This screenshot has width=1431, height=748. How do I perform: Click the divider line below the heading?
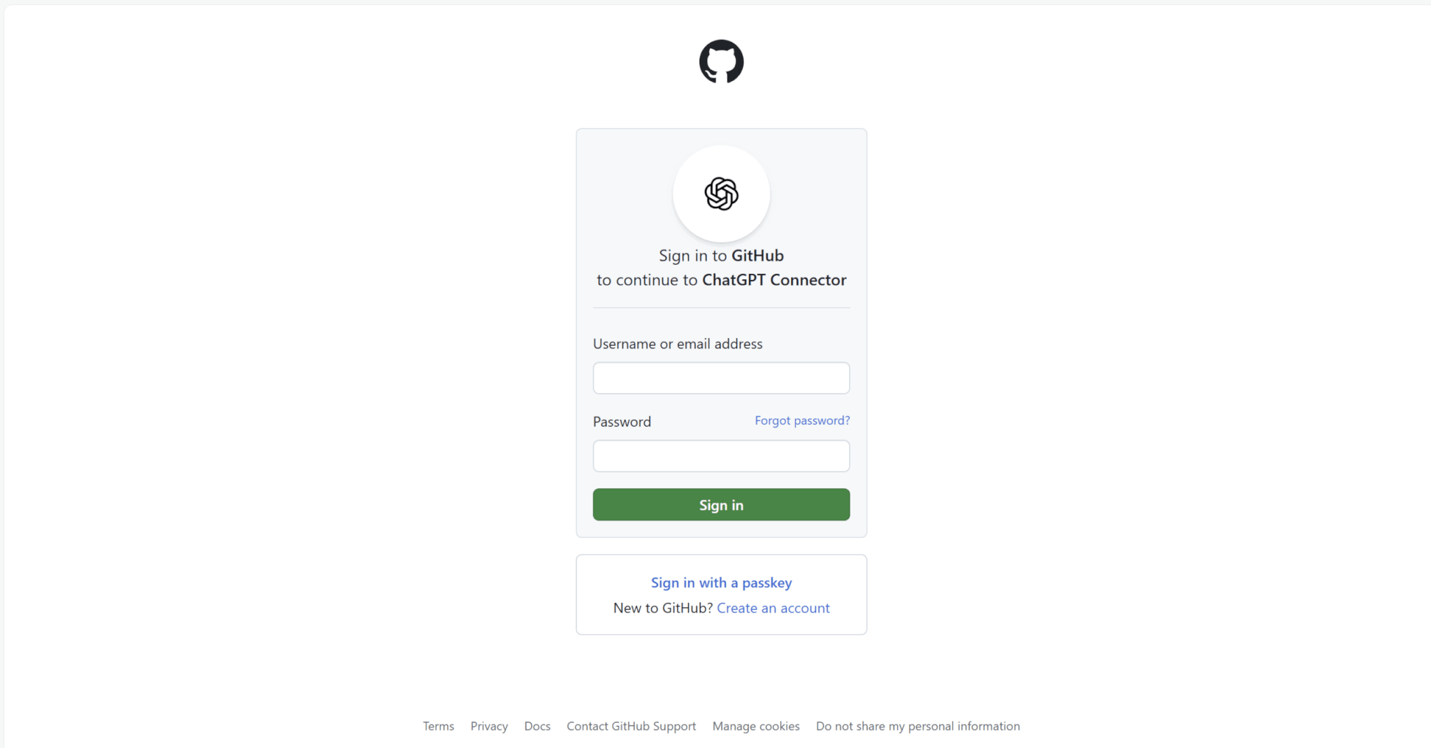(721, 307)
